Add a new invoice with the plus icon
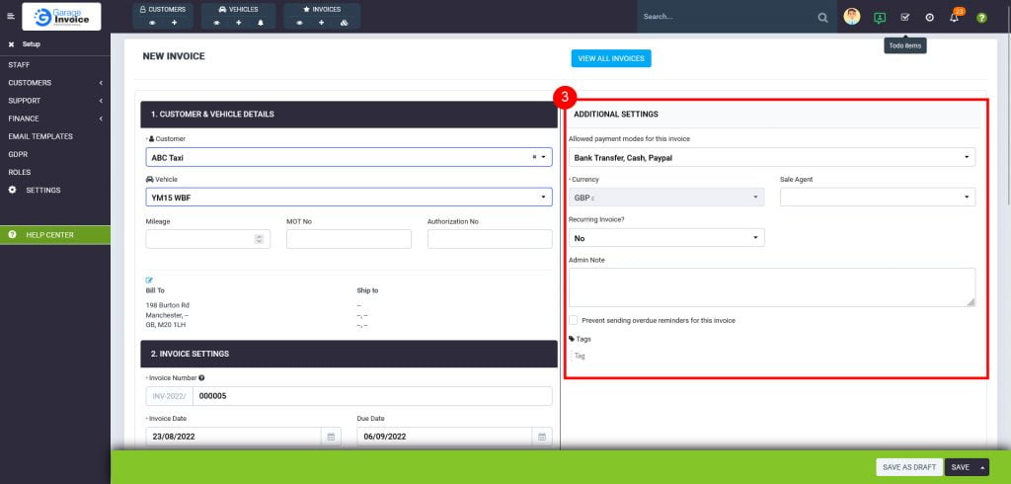The width and height of the screenshot is (1011, 484). click(x=321, y=23)
